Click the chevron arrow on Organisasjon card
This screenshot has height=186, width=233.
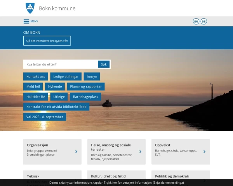point(76,152)
